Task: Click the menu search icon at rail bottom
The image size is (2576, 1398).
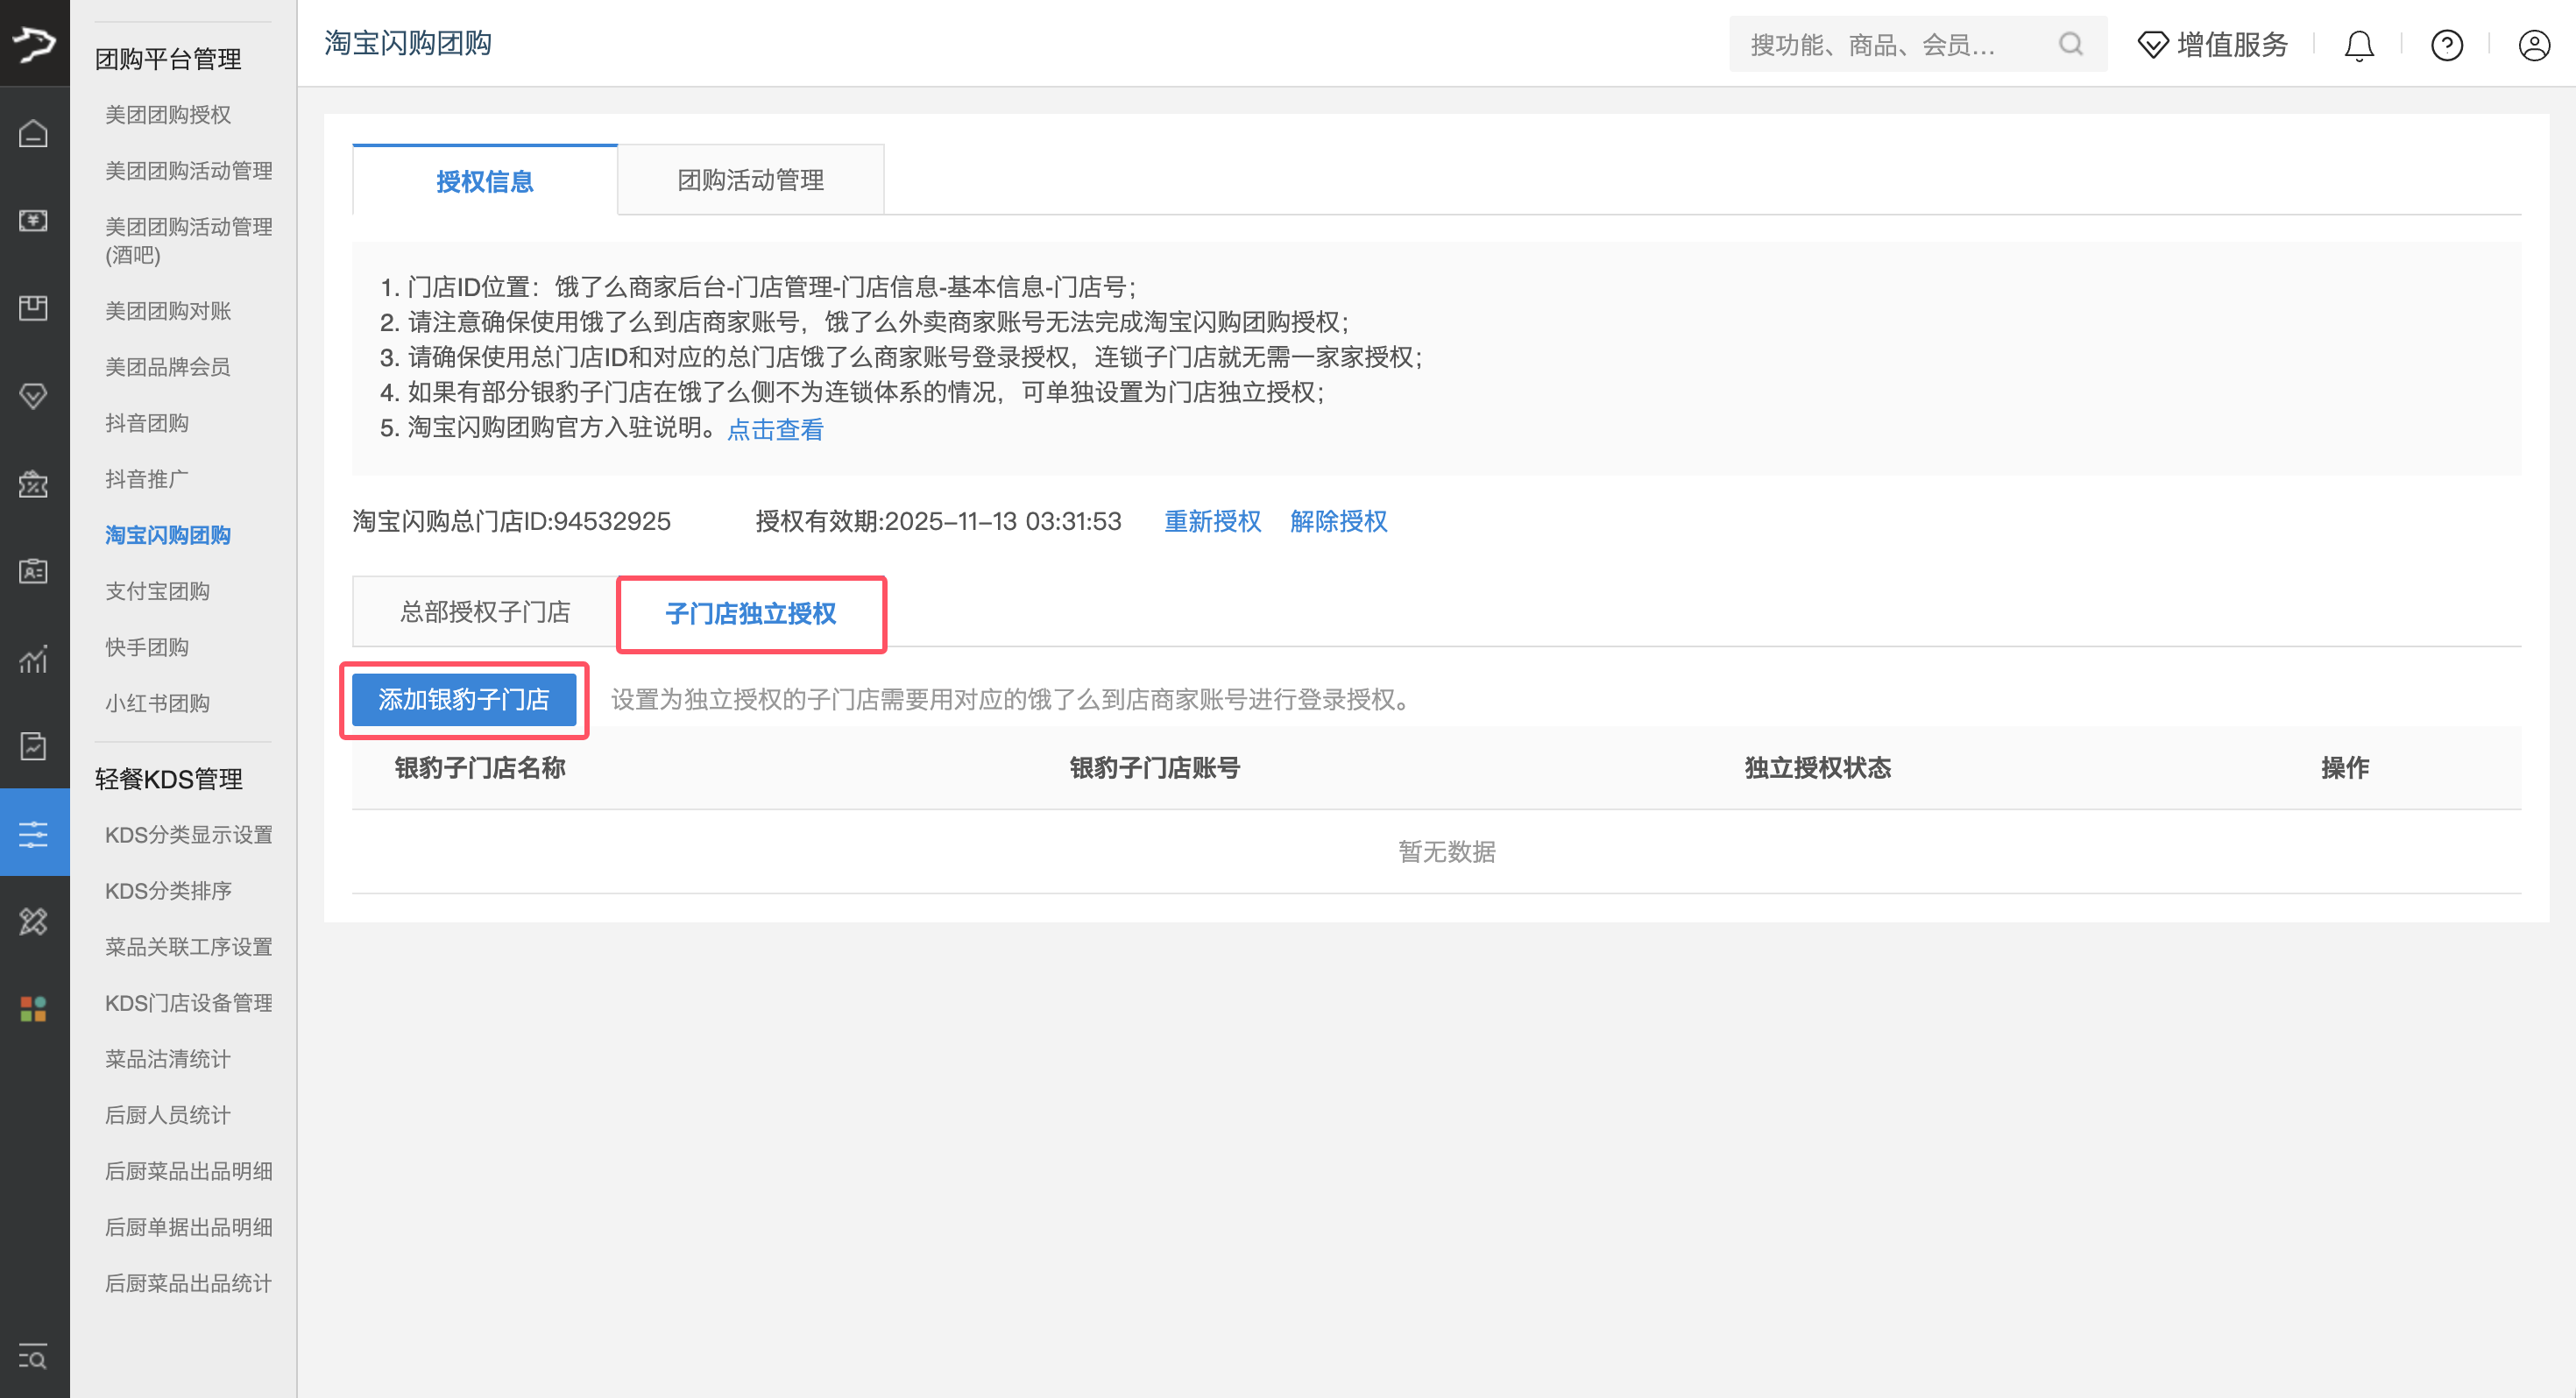Action: coord(33,1357)
